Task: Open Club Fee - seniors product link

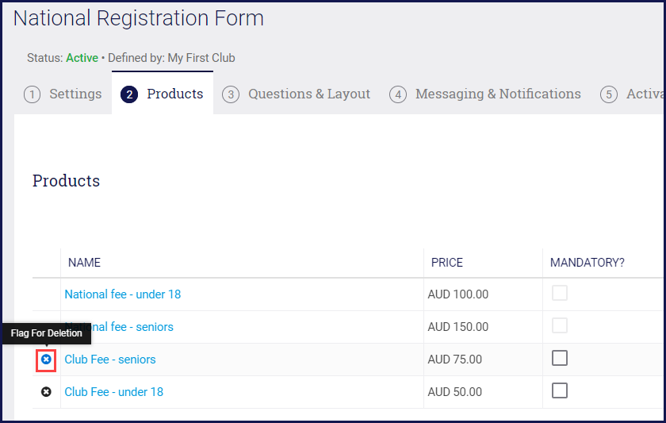Action: [110, 360]
